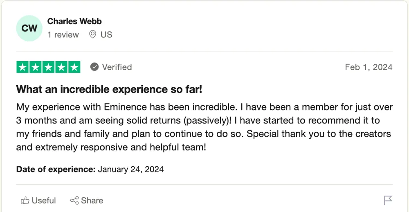Open the CW profile avatar
Viewport: 409px width, 212px height.
point(29,29)
